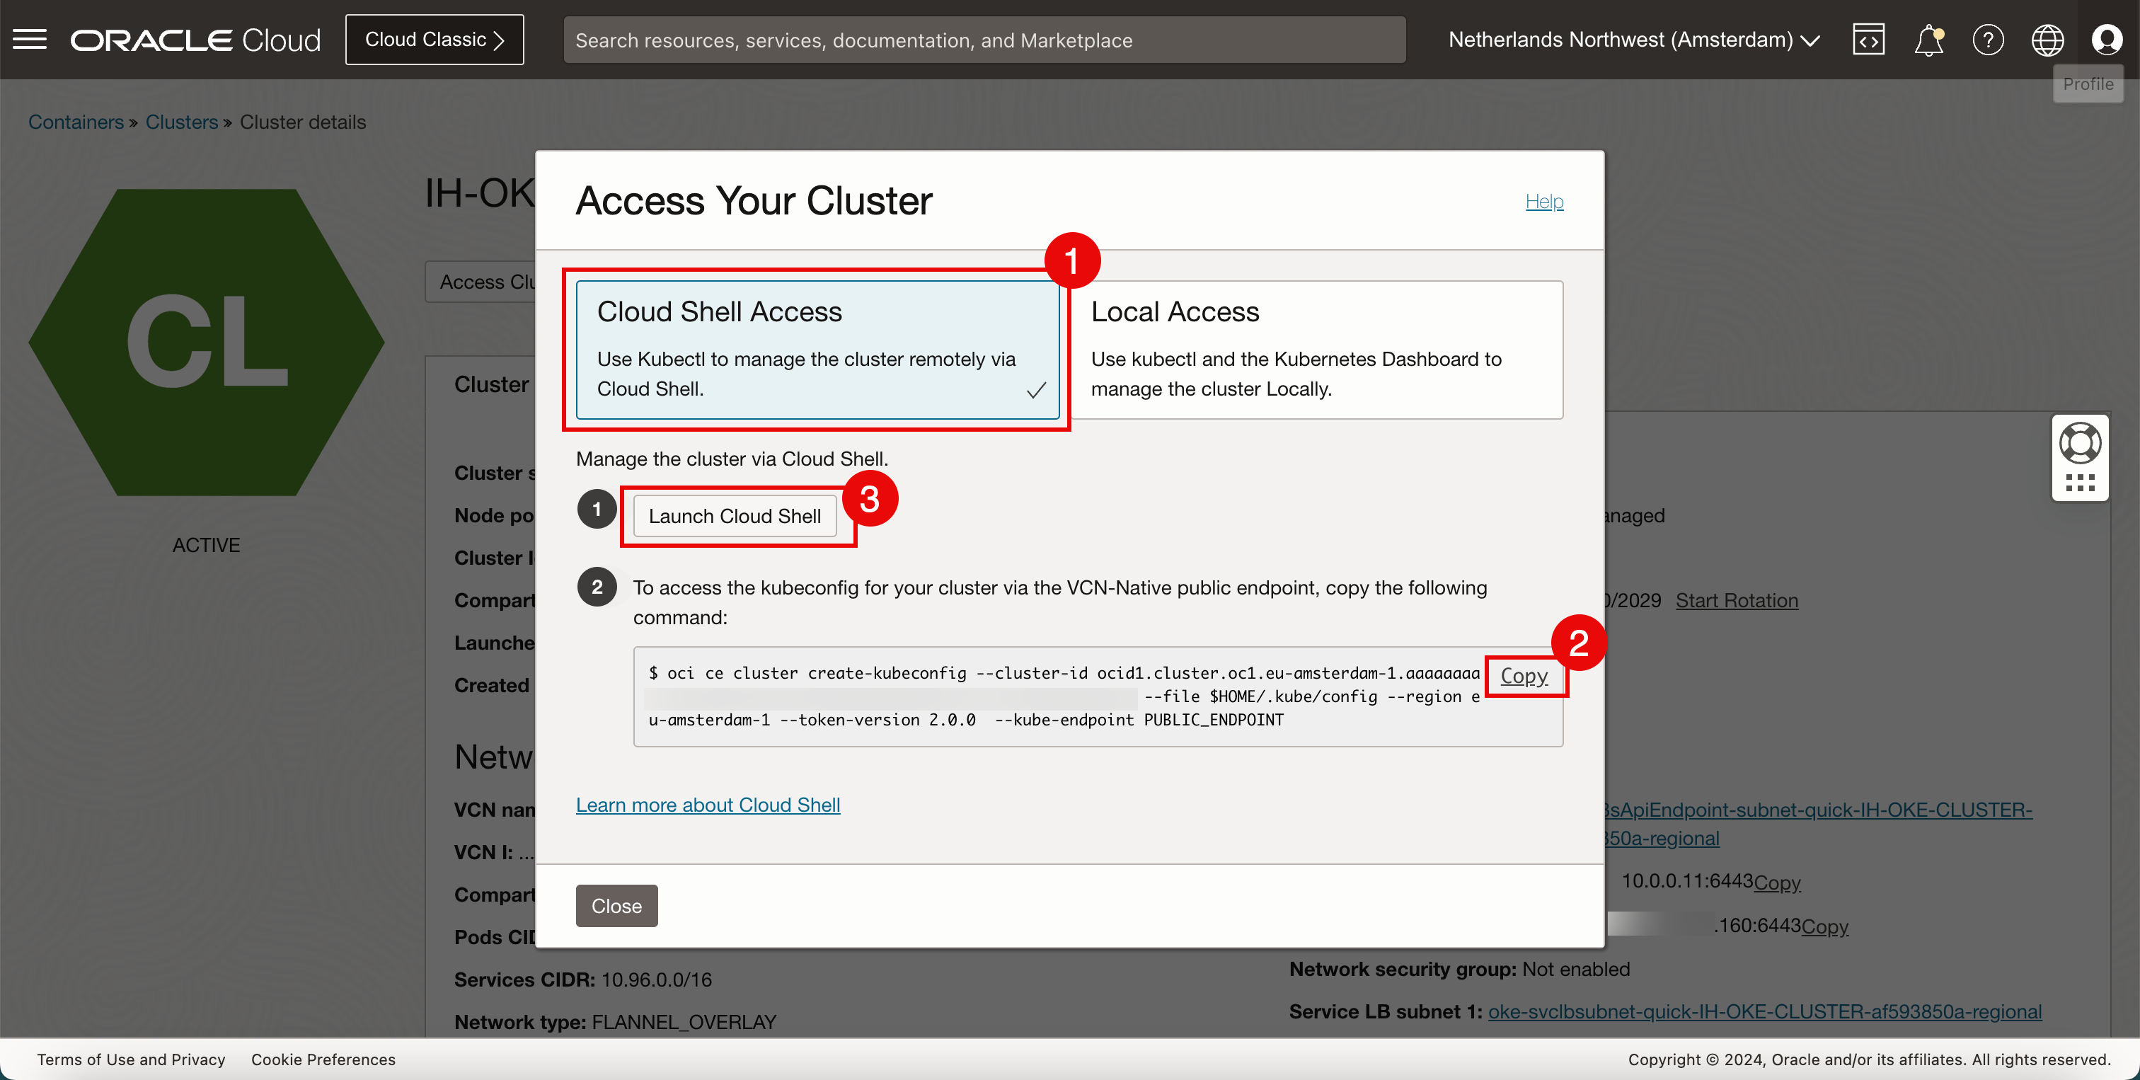Open the Cloud Classic switcher
The height and width of the screenshot is (1080, 2140).
pyautogui.click(x=435, y=39)
